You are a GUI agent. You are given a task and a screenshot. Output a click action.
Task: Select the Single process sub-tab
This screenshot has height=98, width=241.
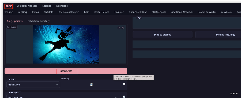coord(15,21)
